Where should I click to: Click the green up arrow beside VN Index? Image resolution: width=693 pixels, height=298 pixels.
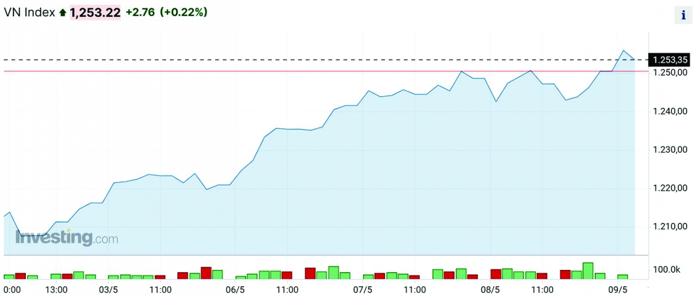click(x=63, y=12)
